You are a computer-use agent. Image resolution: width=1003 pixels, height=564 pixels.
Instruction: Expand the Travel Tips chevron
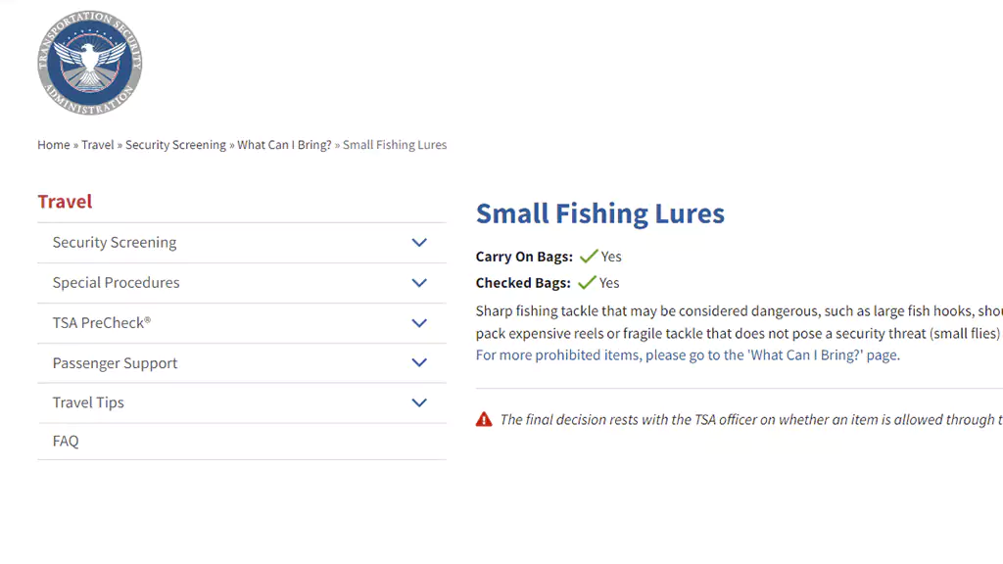(419, 402)
